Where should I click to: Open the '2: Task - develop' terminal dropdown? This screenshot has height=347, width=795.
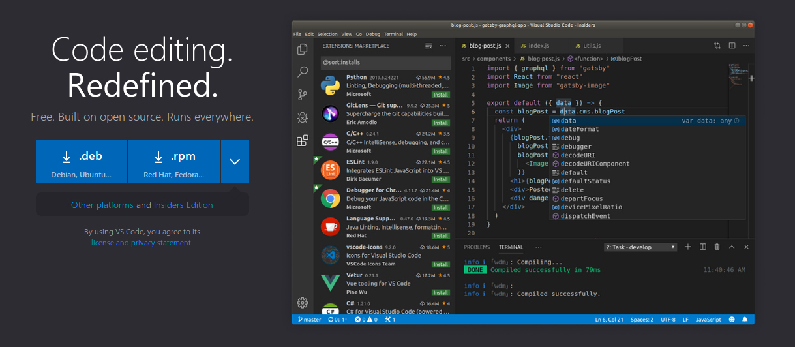pos(640,247)
